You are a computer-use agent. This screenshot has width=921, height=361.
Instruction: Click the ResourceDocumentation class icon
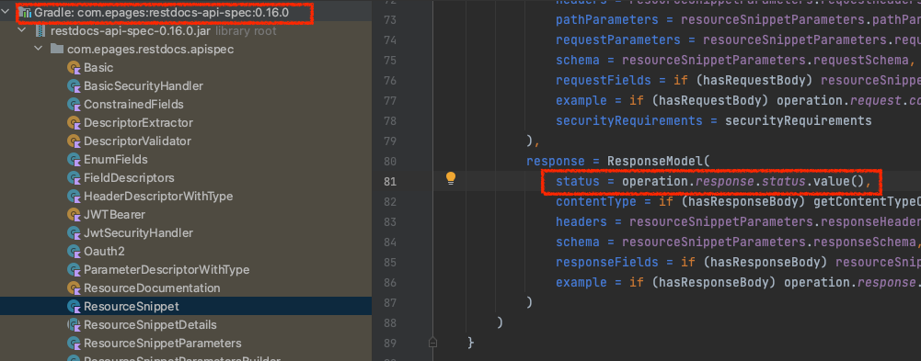tap(74, 288)
